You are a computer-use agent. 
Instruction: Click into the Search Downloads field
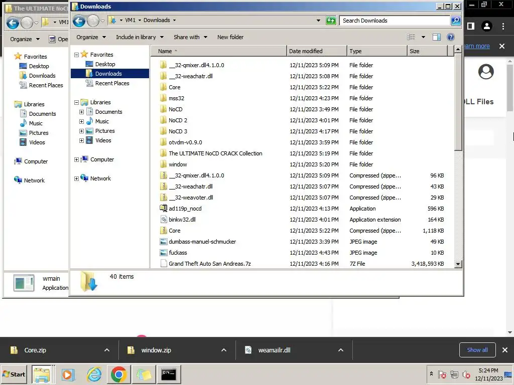(x=395, y=21)
